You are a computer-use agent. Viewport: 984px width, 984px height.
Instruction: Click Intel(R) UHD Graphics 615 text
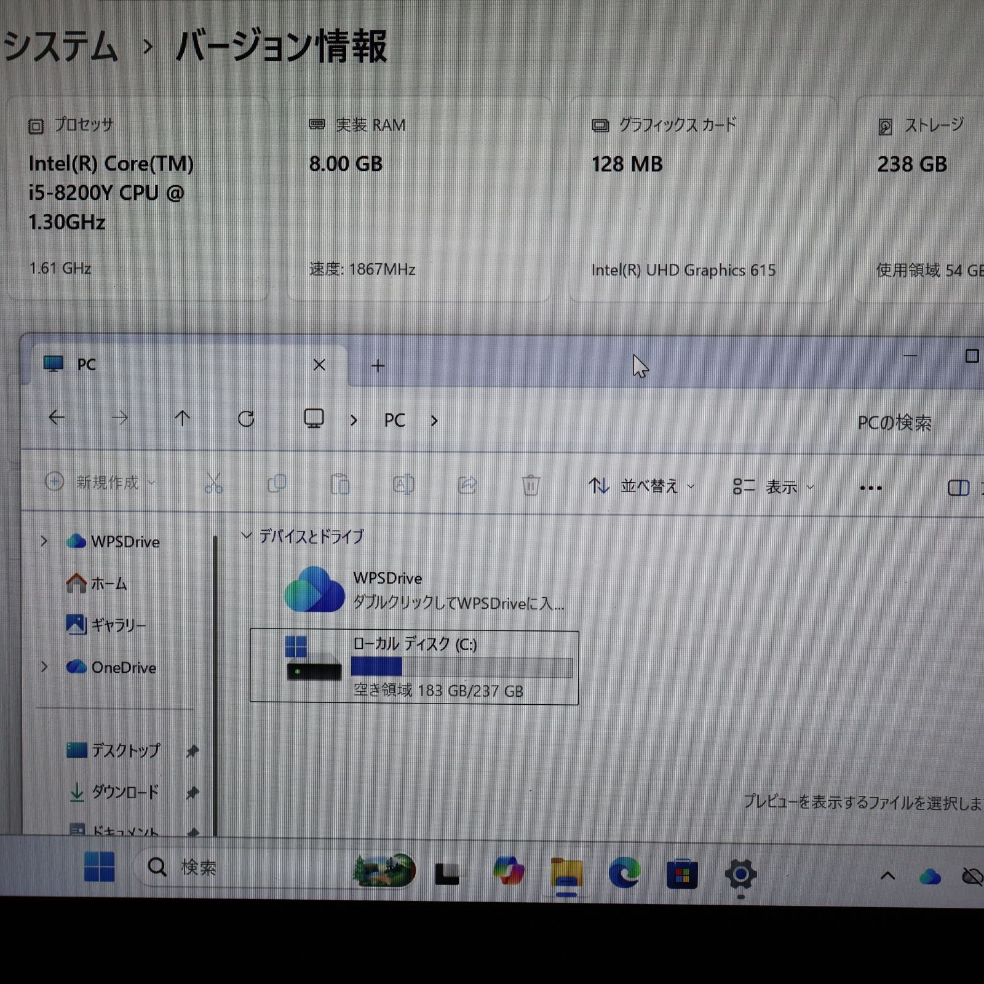(683, 270)
